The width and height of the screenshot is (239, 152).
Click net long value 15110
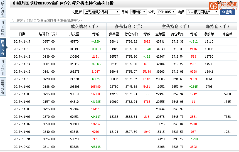tap(209, 41)
